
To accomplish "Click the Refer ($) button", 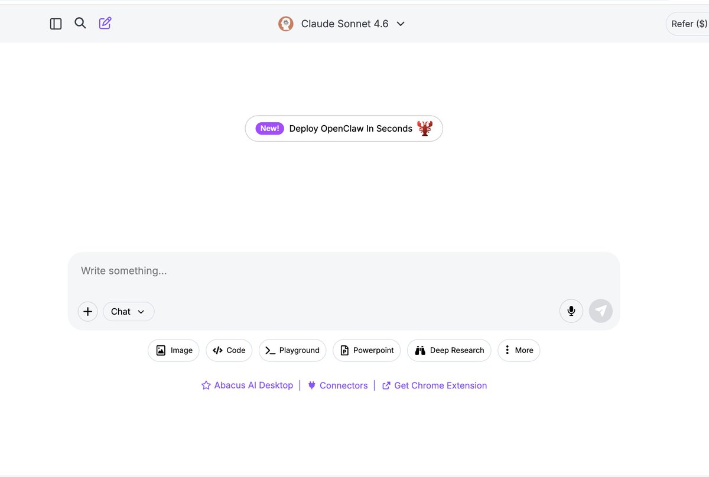I will (x=688, y=24).
